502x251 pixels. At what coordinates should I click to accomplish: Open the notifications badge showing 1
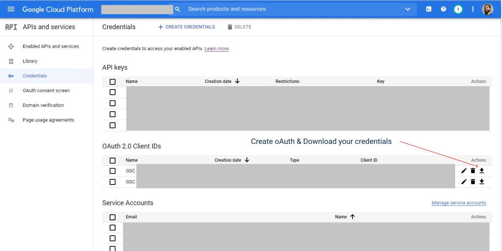458,9
